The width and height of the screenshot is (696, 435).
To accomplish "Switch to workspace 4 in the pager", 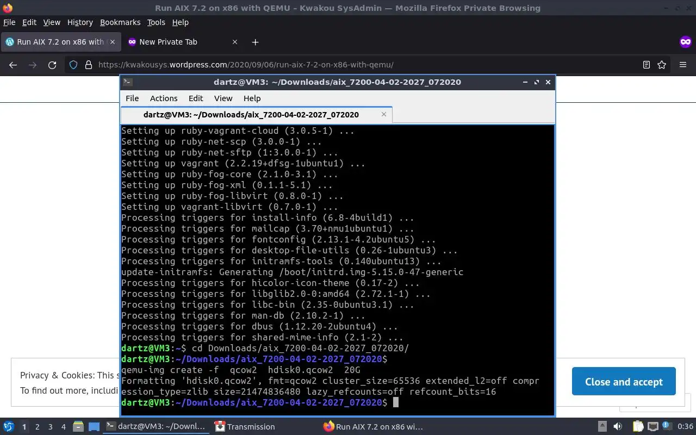I will [64, 427].
